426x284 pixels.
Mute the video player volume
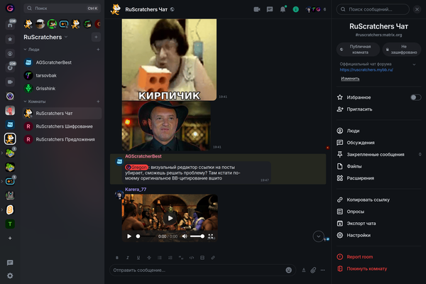coord(185,236)
